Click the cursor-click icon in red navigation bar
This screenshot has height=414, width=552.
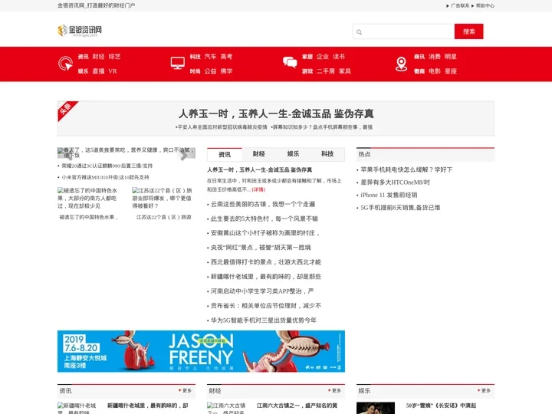click(x=65, y=64)
